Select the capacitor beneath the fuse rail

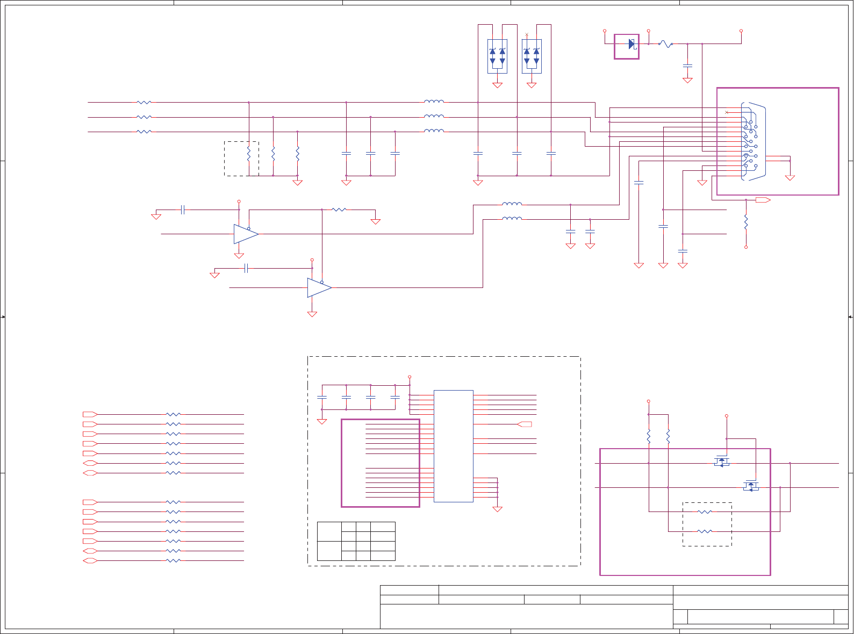coord(687,66)
